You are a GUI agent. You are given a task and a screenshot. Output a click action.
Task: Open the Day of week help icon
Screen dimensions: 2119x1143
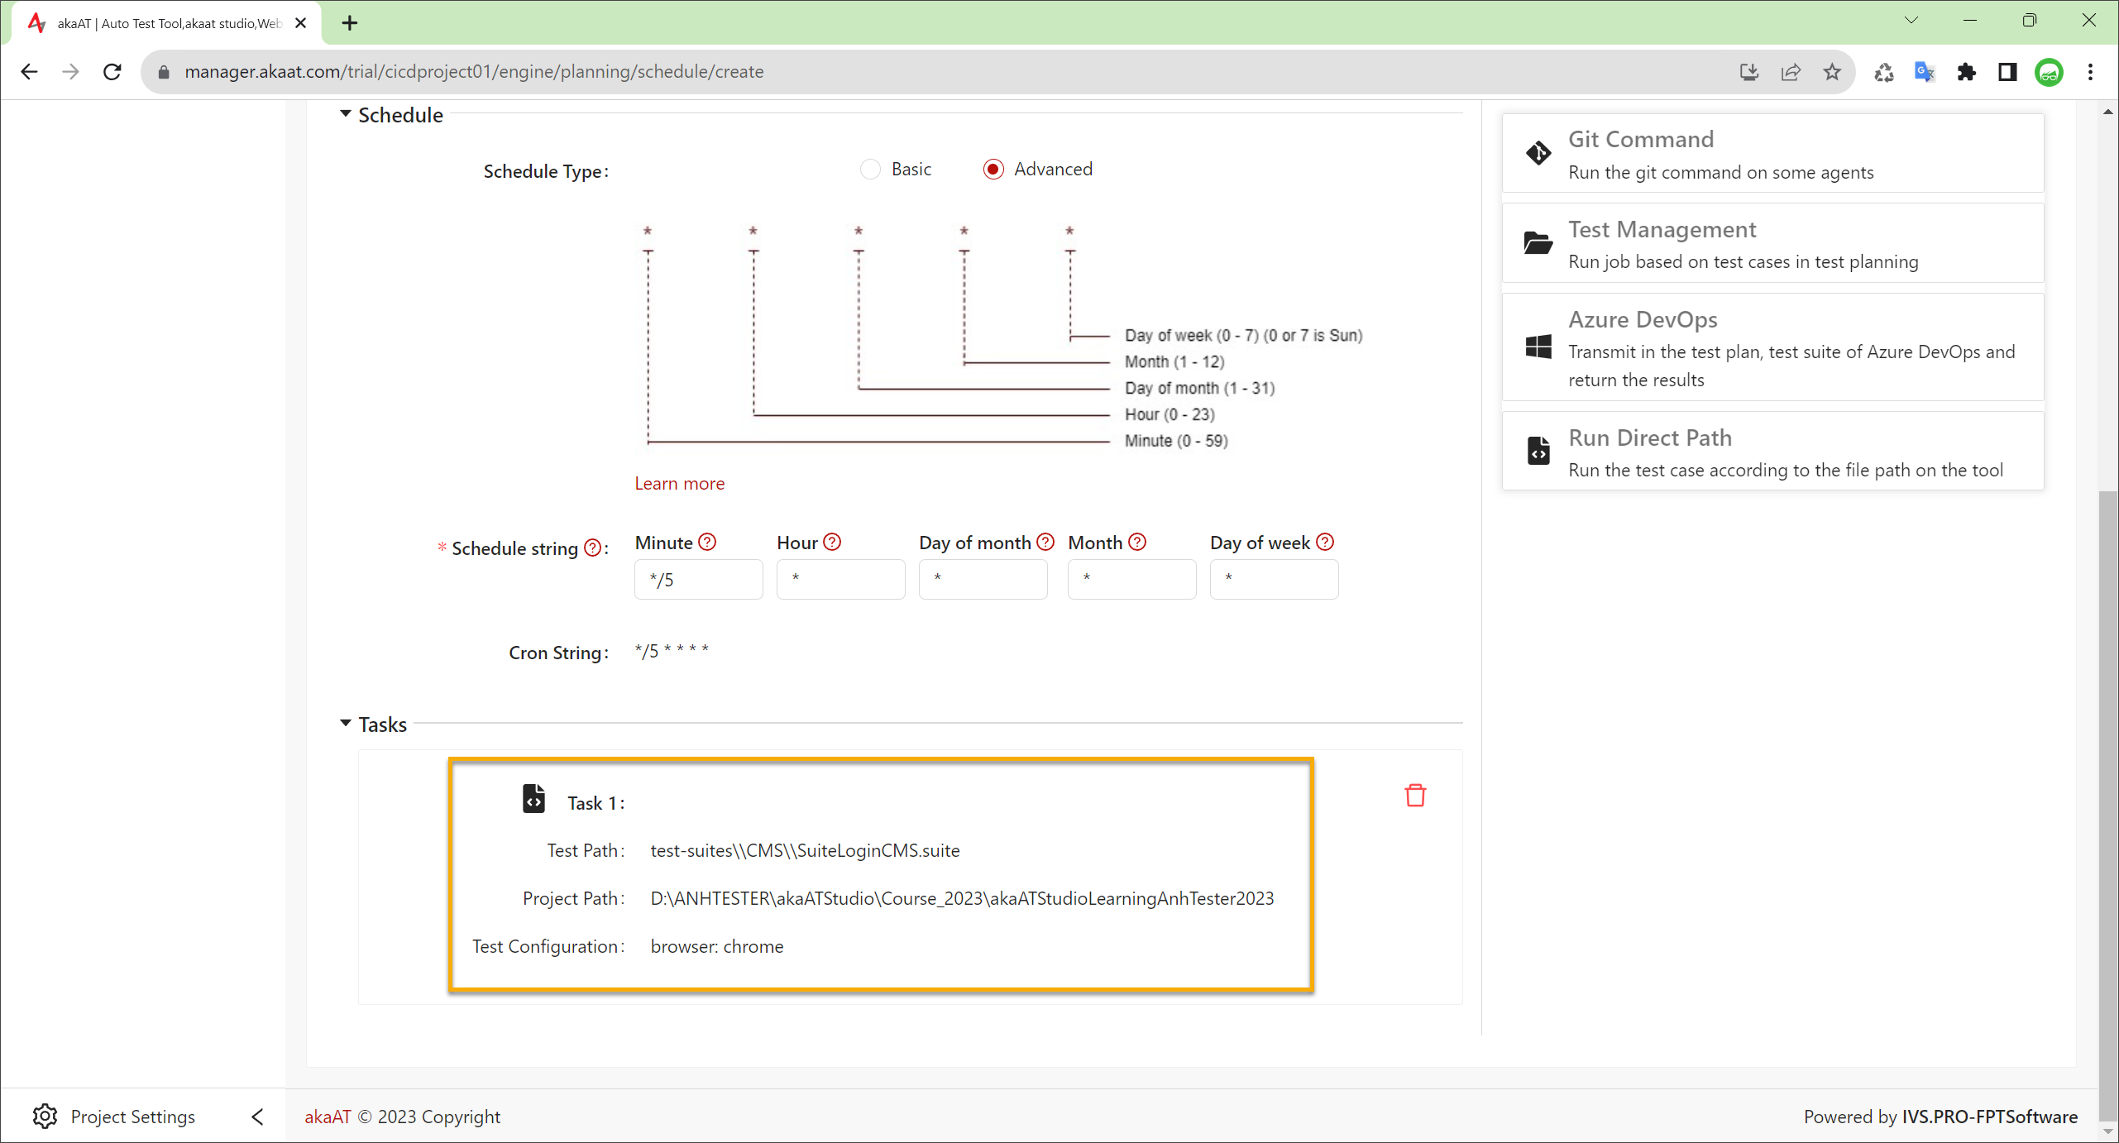point(1325,542)
